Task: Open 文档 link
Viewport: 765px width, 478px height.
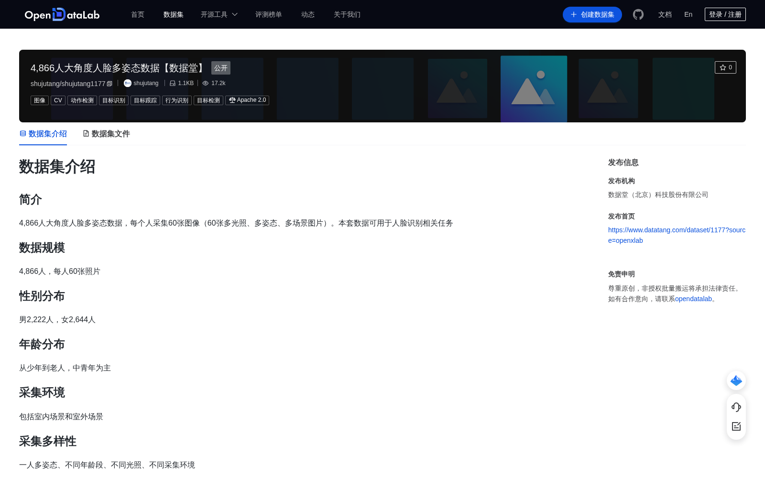Action: pyautogui.click(x=665, y=14)
